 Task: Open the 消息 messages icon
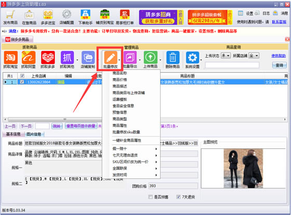[x=280, y=13]
